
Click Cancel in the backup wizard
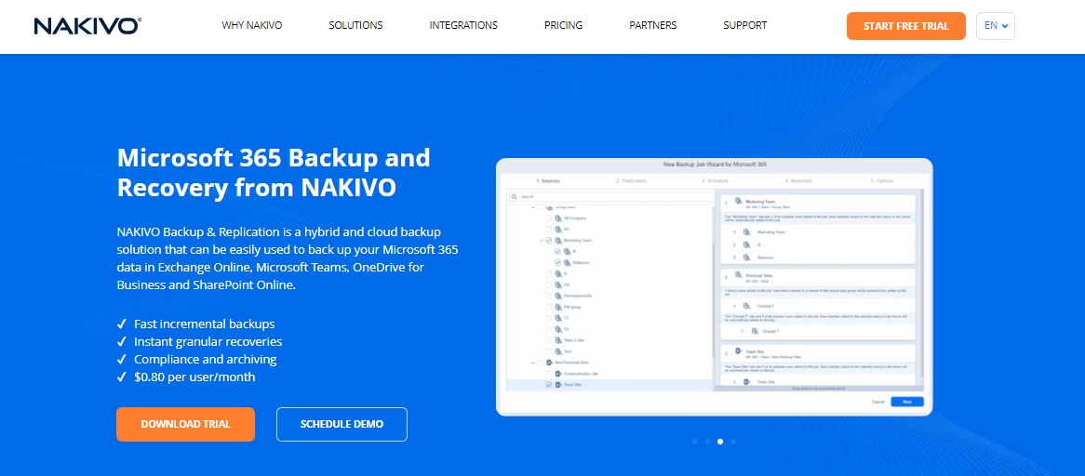click(877, 402)
